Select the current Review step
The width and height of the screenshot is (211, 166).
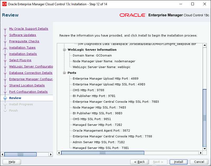coord(15,98)
